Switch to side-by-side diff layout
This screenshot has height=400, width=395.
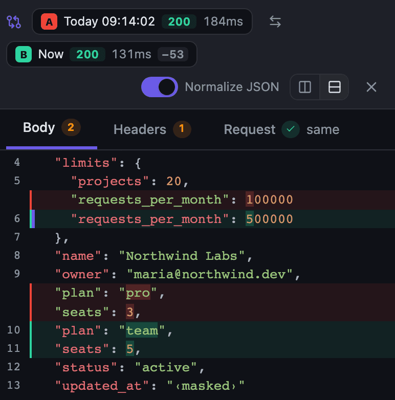[x=304, y=87]
